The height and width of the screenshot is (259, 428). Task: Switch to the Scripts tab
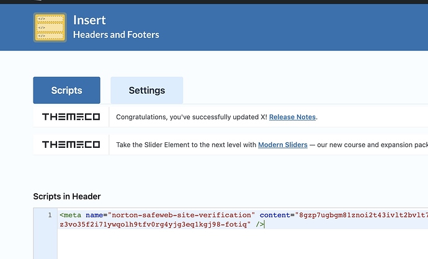point(66,90)
